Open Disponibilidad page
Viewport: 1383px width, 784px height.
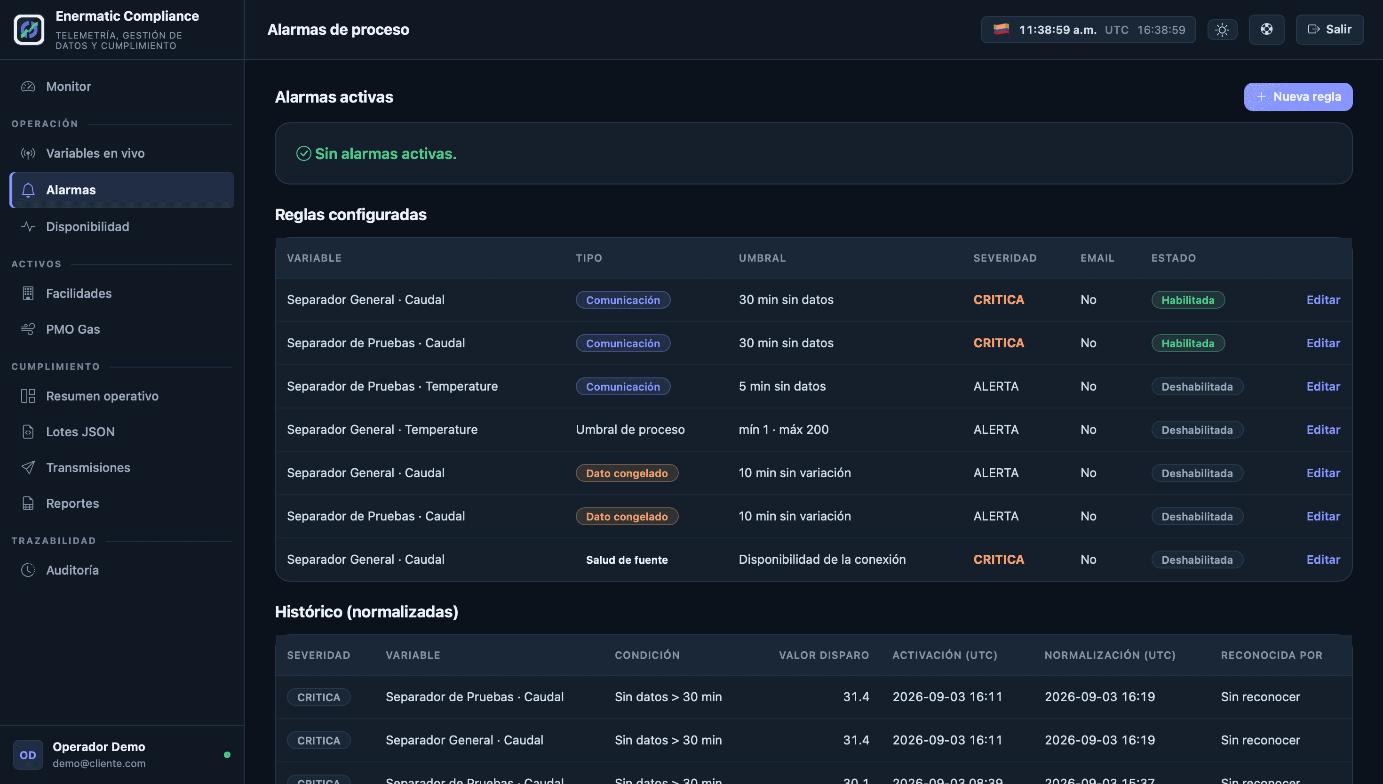click(122, 227)
